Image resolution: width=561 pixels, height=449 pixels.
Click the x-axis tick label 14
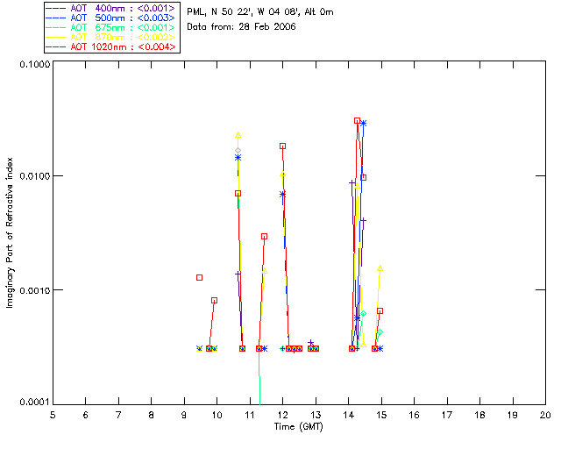pos(349,415)
